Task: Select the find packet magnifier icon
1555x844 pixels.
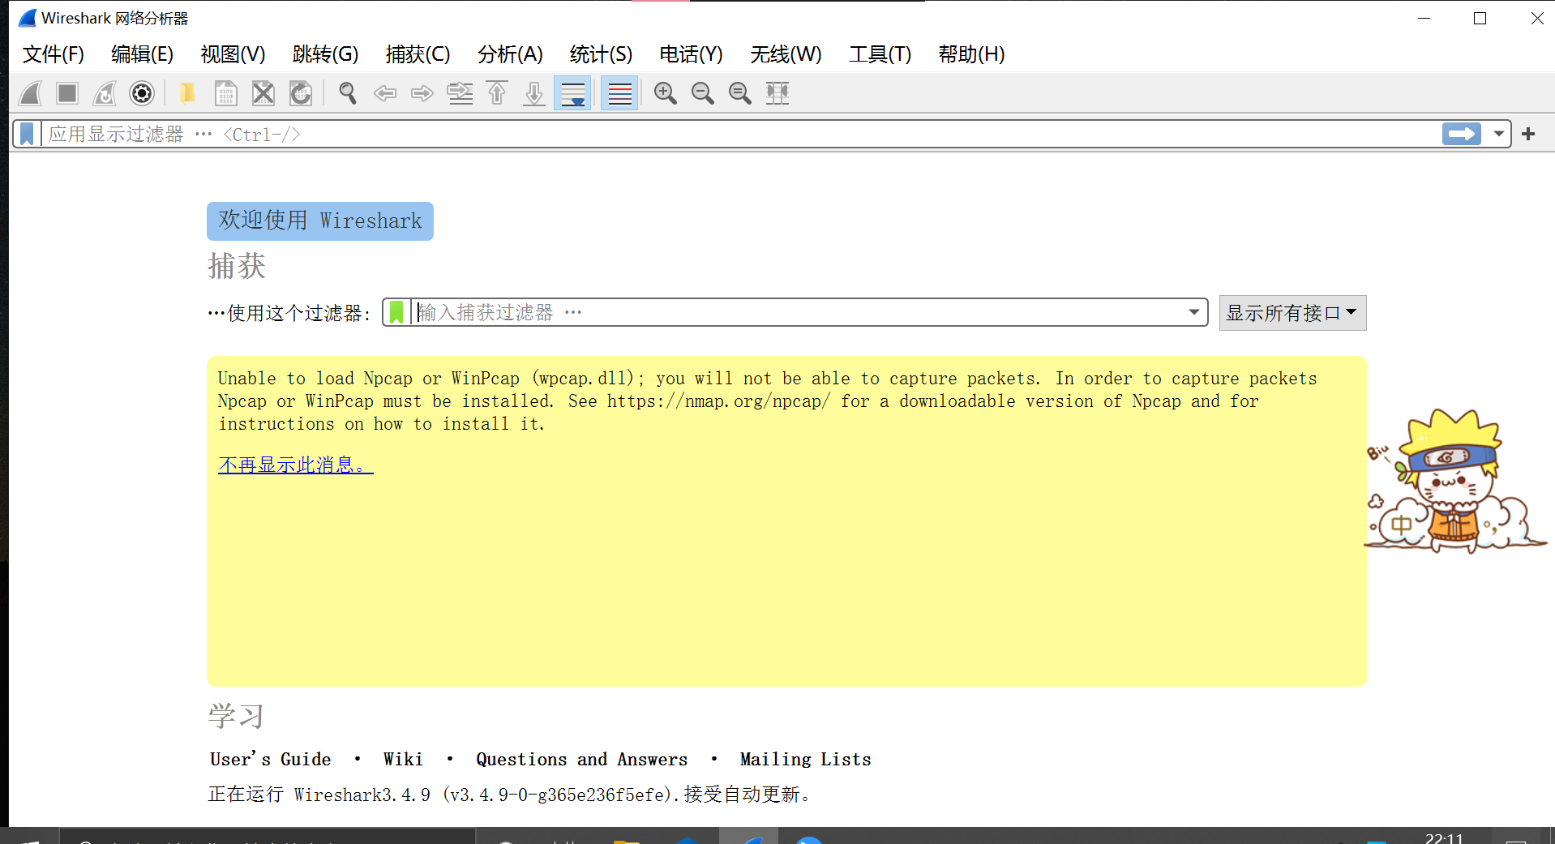Action: click(347, 92)
